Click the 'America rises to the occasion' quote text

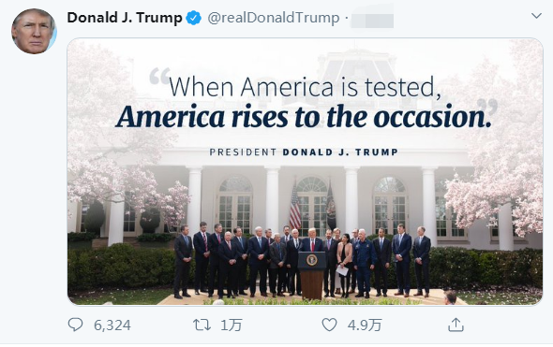(x=304, y=117)
